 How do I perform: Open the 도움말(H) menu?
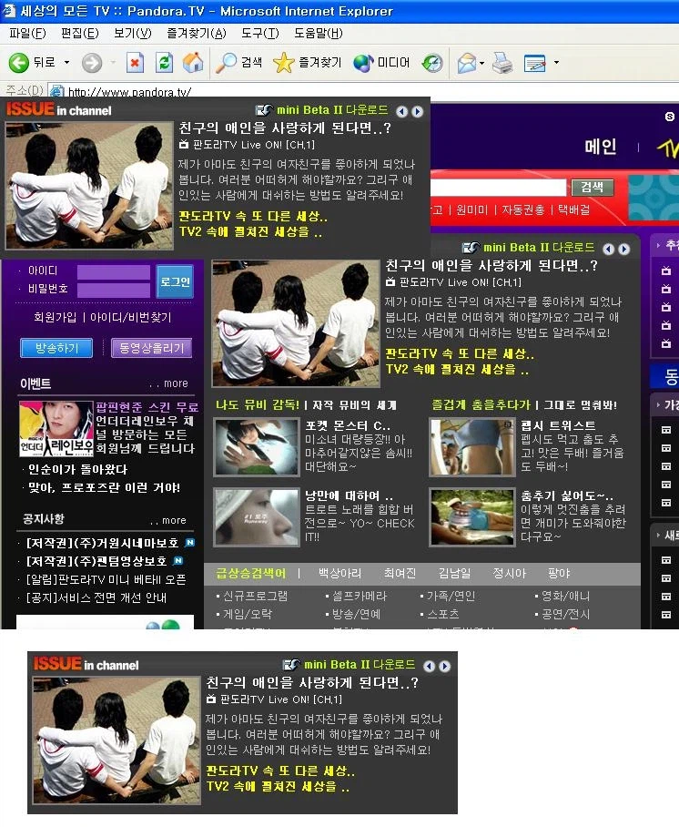[x=319, y=33]
